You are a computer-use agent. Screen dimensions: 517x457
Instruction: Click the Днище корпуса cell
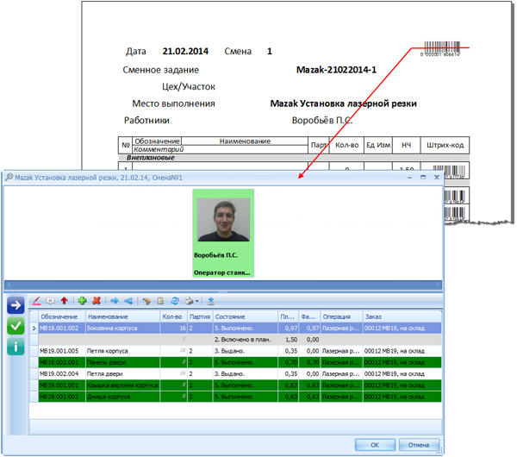(122, 397)
